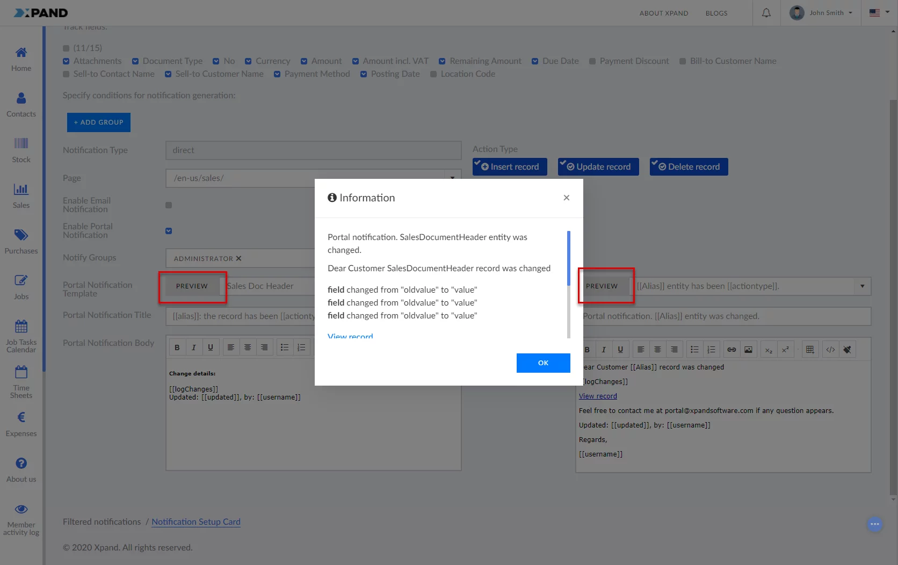Open Job Tasks Calendar icon
The width and height of the screenshot is (898, 565).
[x=21, y=326]
